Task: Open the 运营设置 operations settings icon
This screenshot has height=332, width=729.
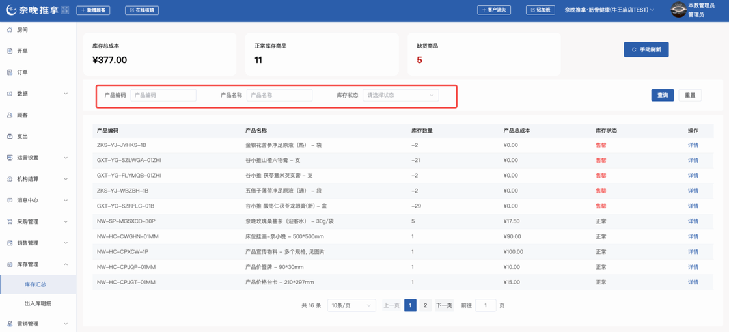Action: [x=10, y=158]
